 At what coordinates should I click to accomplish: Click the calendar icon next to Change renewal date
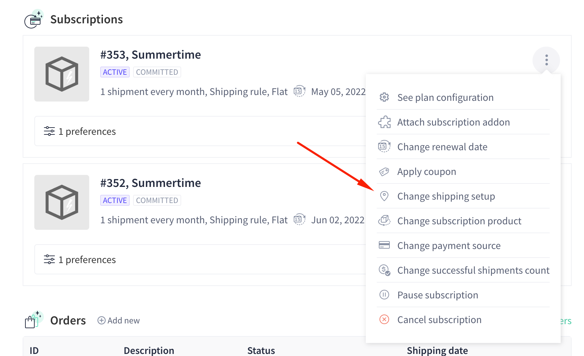click(x=384, y=146)
